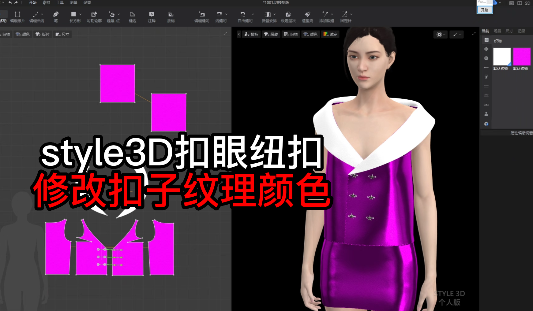
Task: Expand the 固定针 tool dropdown arrow
Action: pos(351,14)
